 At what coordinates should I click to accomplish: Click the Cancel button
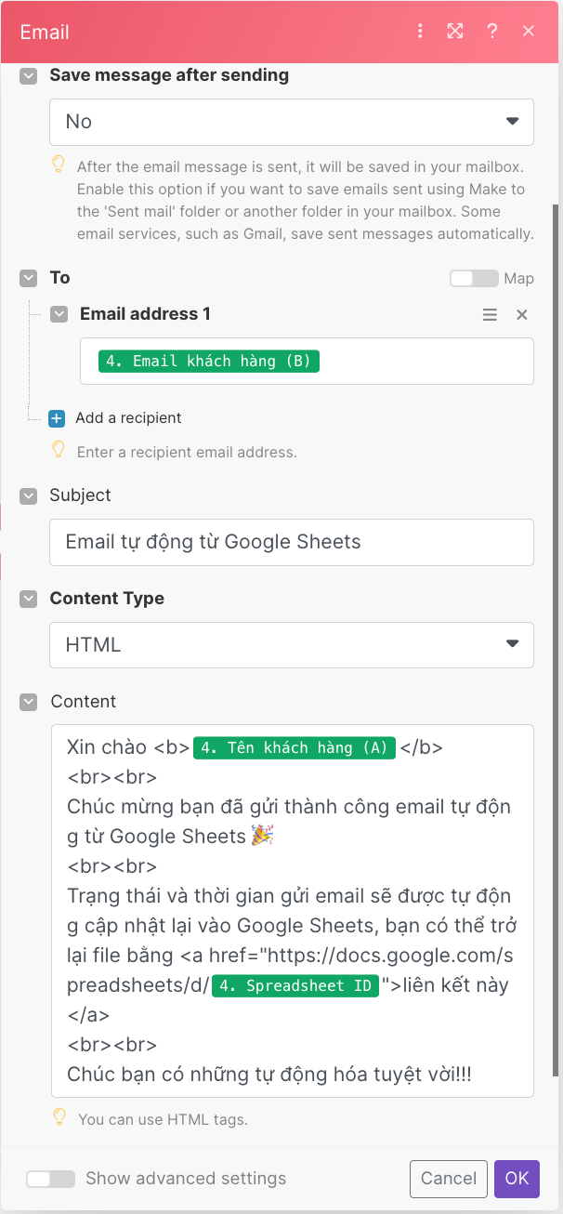click(x=449, y=1179)
